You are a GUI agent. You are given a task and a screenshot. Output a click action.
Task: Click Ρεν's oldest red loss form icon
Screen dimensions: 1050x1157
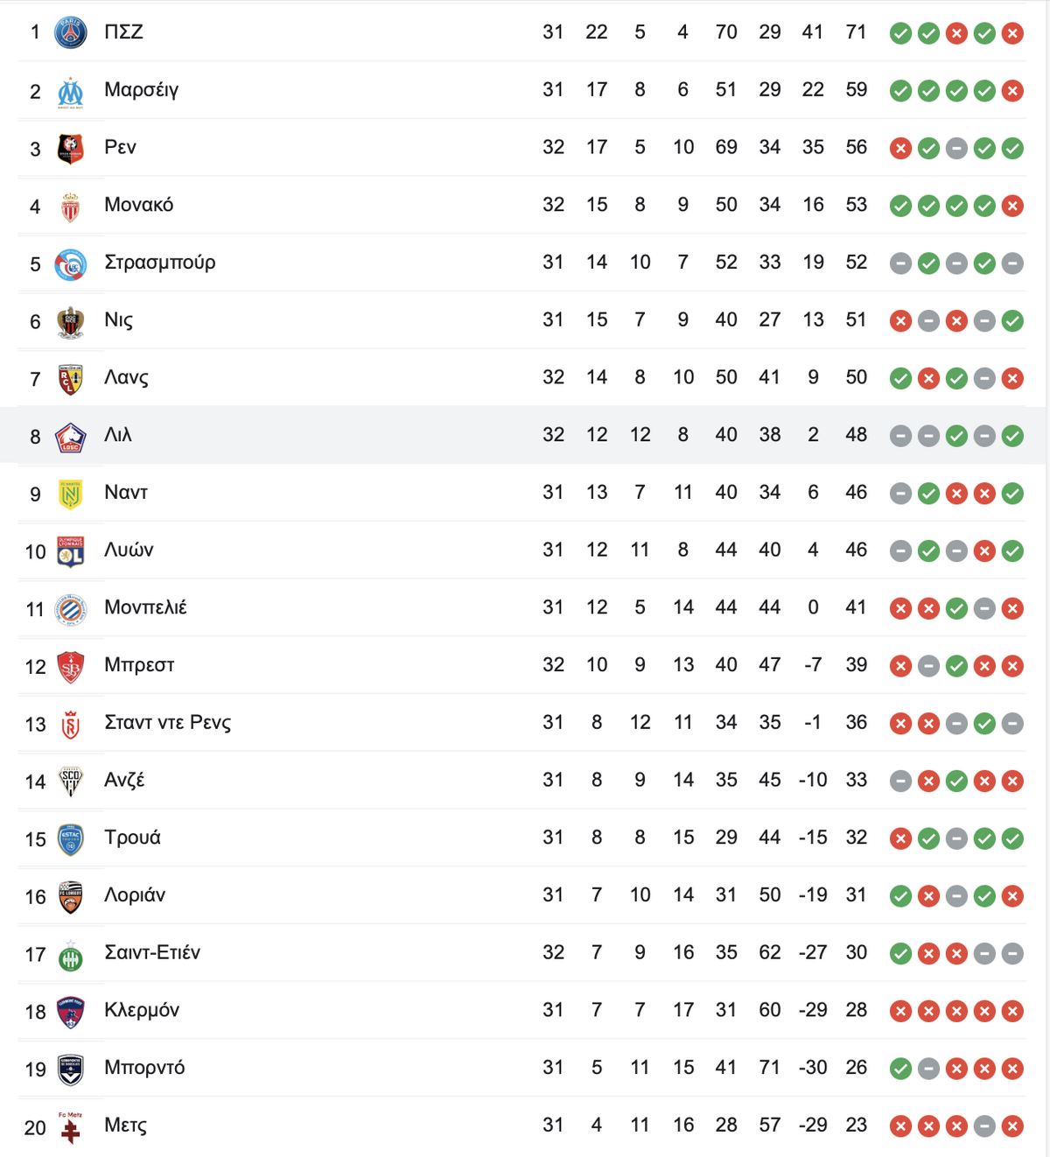pos(900,149)
